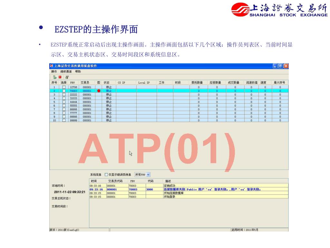
Task: Tick the checkbox for PBU 77777
Action: tap(64, 113)
